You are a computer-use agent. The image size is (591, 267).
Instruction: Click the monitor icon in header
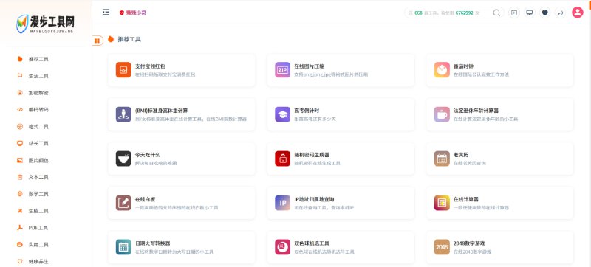[x=530, y=13]
